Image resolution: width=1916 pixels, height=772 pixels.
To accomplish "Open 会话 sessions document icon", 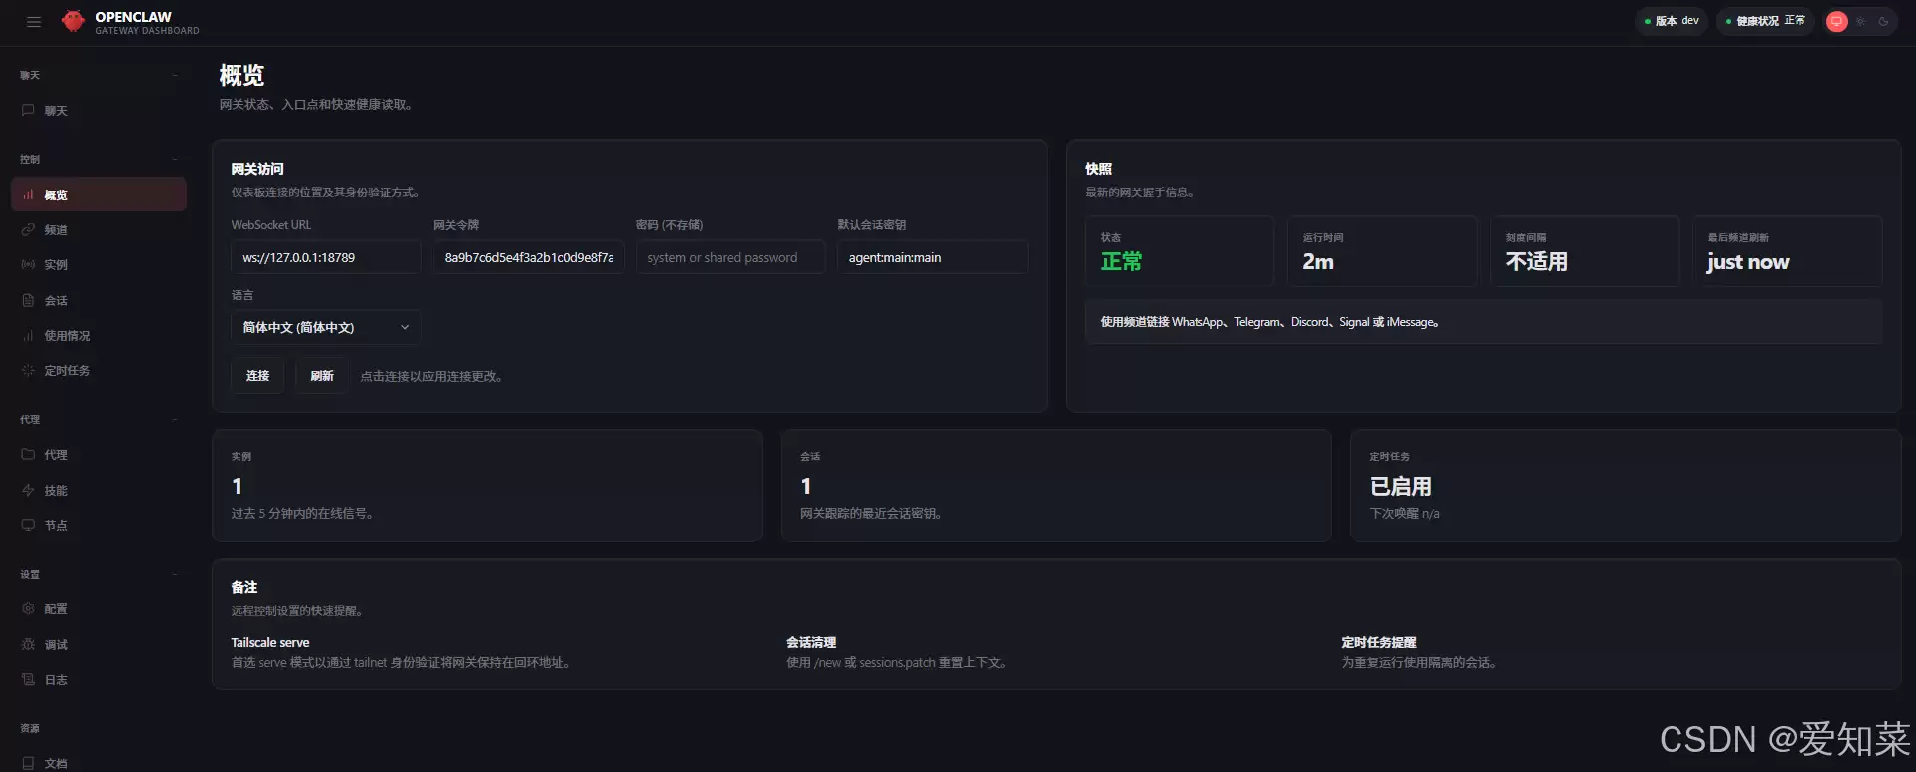I will point(28,300).
